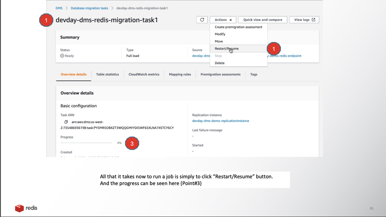Click the 0% progress value

tap(119, 143)
